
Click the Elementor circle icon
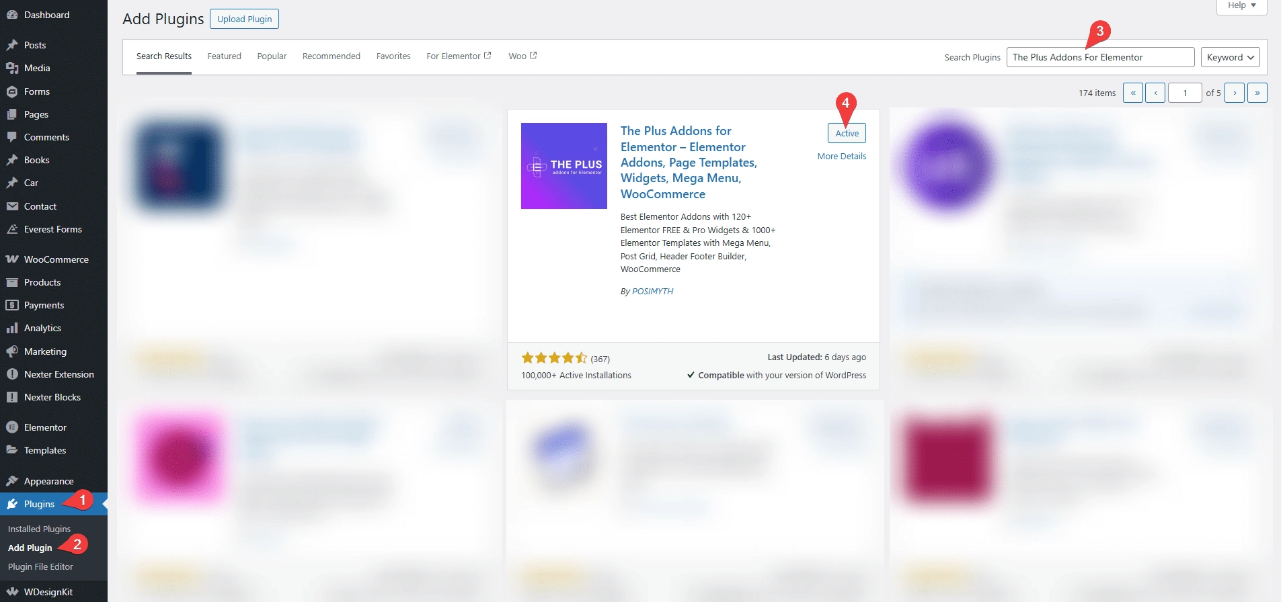click(12, 427)
